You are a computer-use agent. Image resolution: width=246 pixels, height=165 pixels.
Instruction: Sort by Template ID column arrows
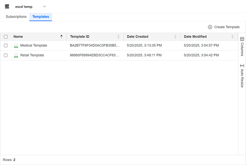[x=118, y=37]
